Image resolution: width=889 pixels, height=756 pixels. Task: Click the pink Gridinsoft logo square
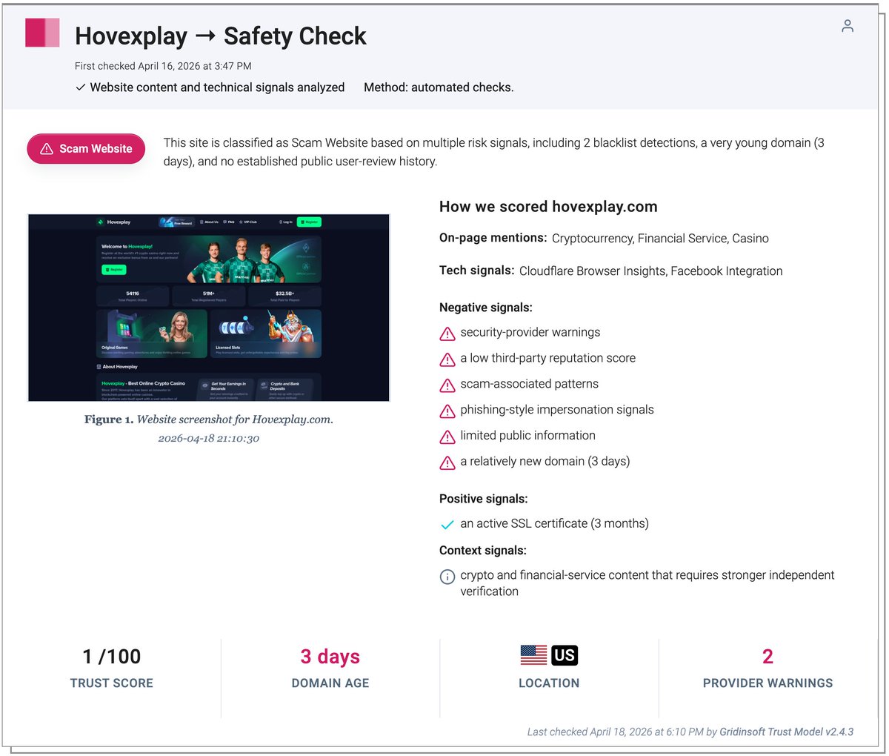pos(42,33)
